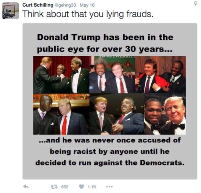Click the May 16 tweet timestamp

coord(87,5)
